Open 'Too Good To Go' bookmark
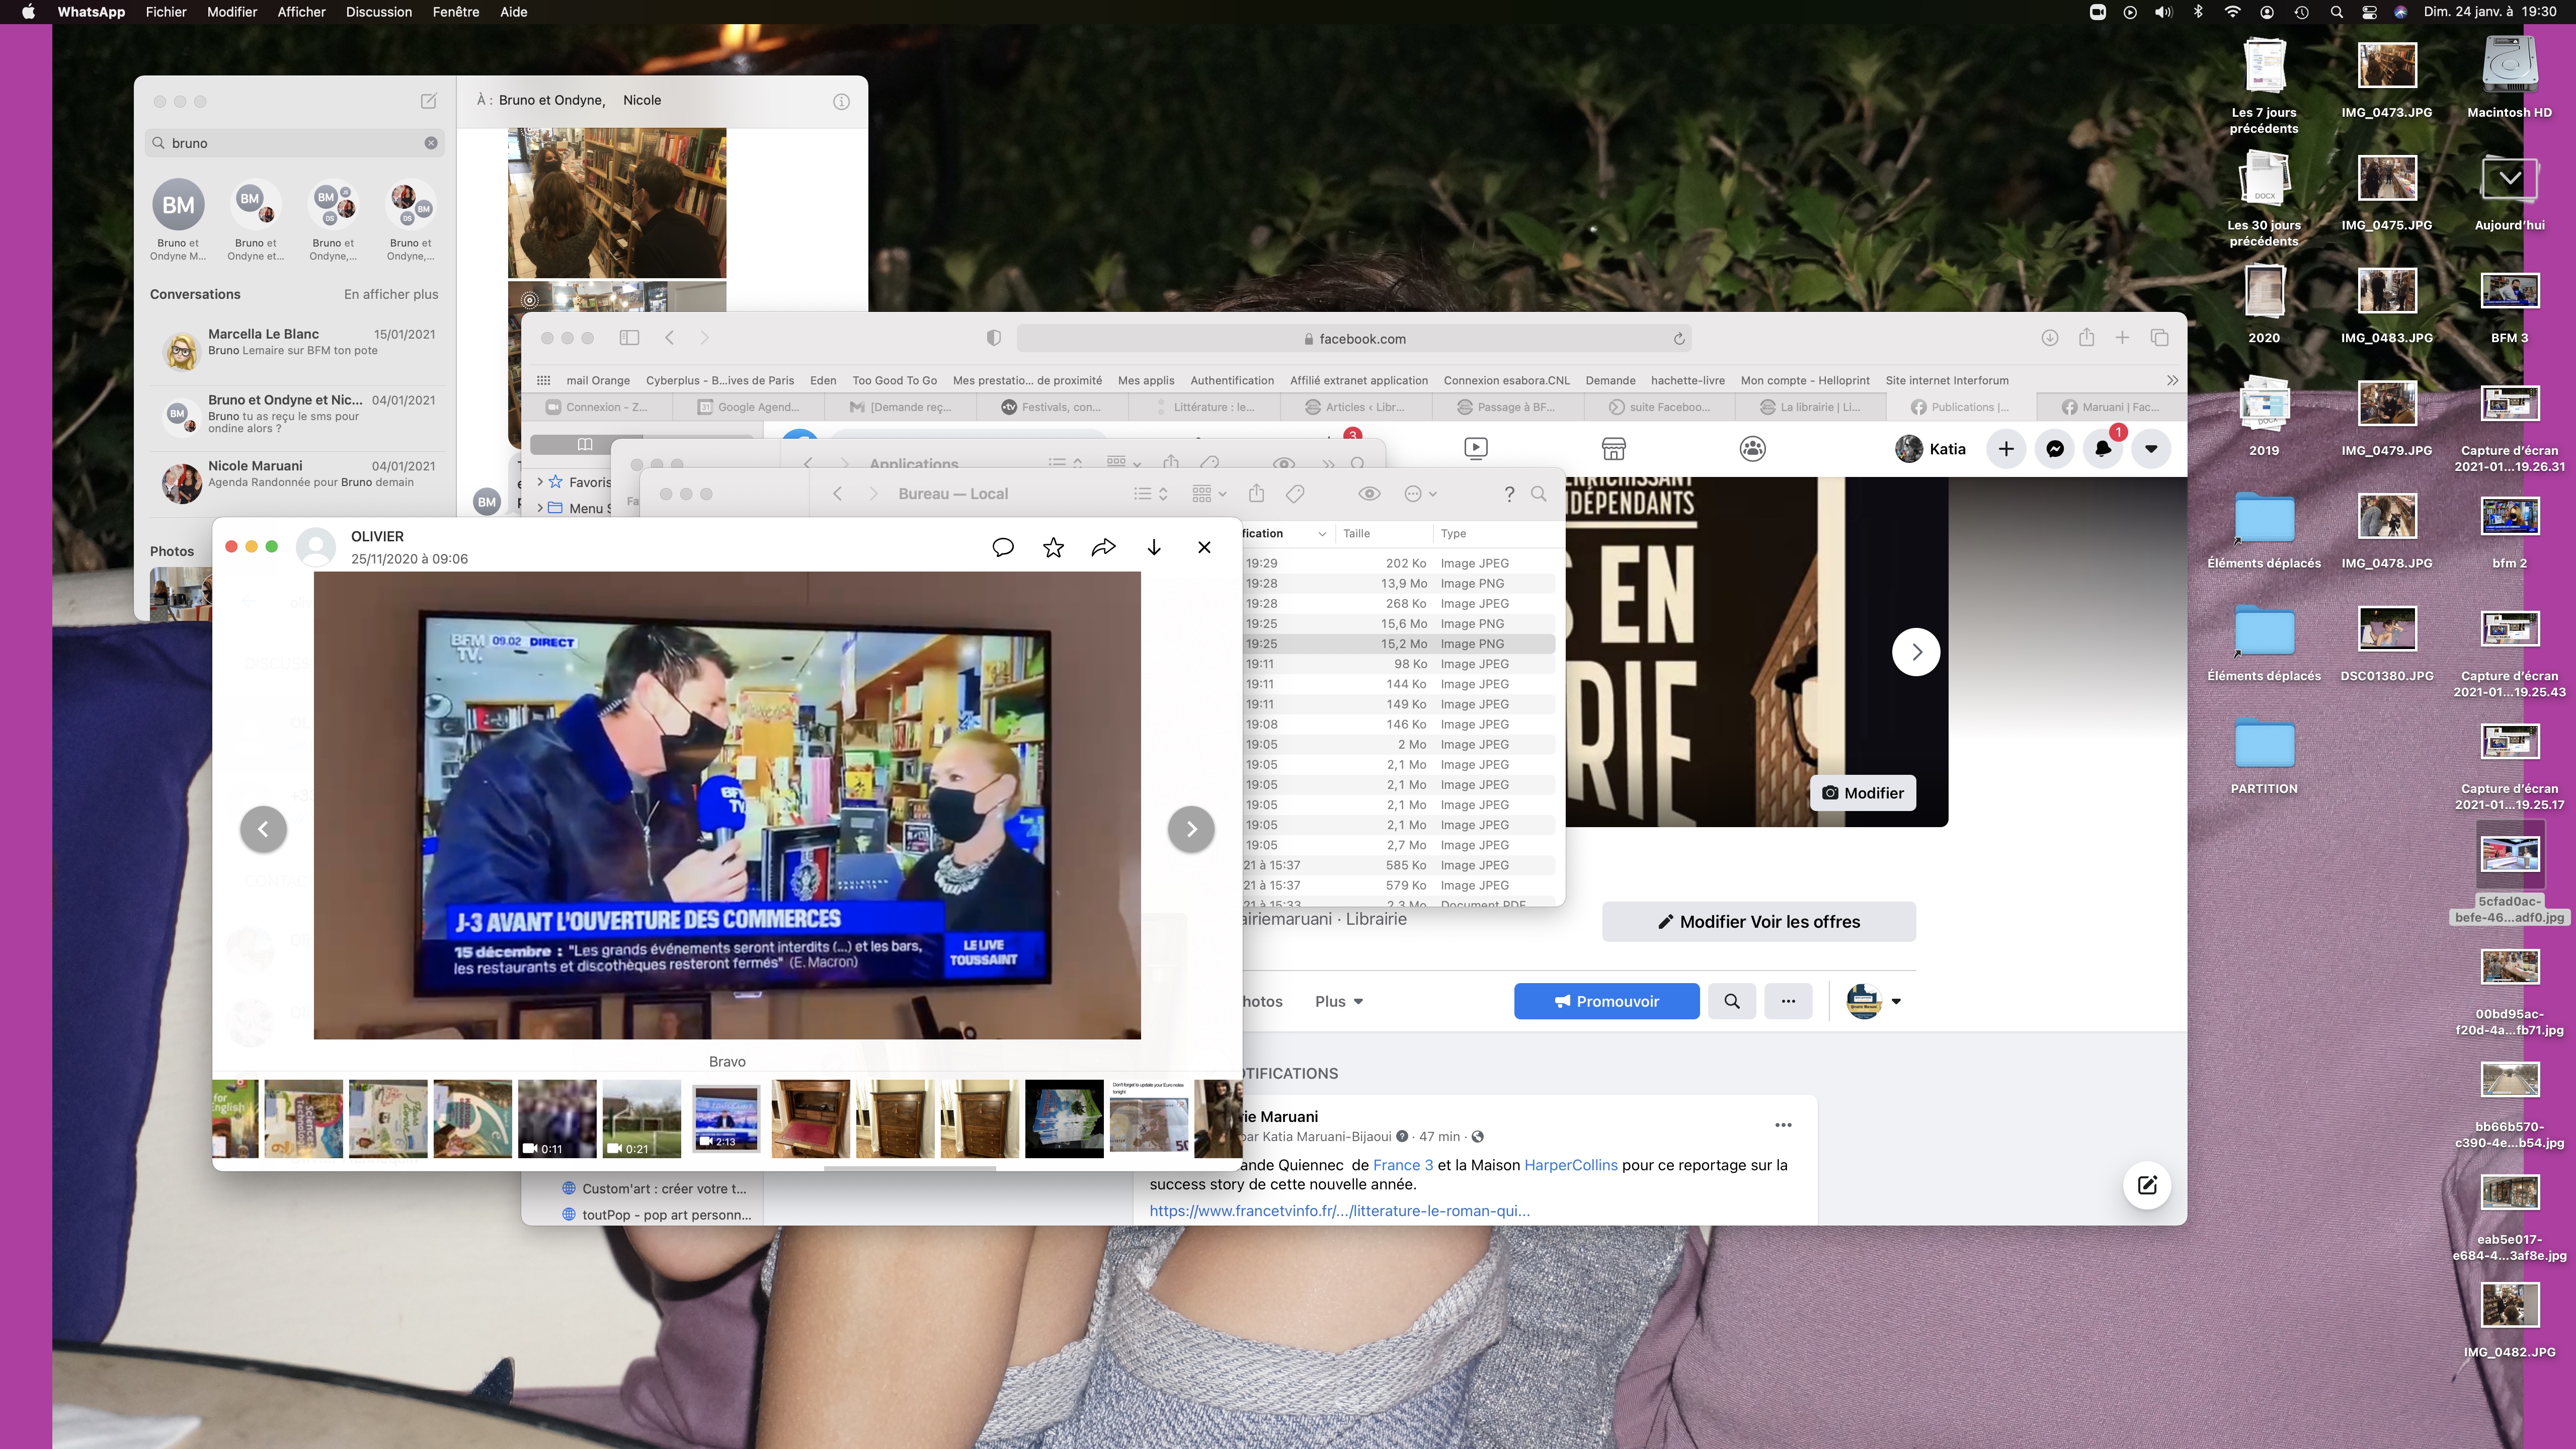The width and height of the screenshot is (2576, 1449). [x=894, y=380]
